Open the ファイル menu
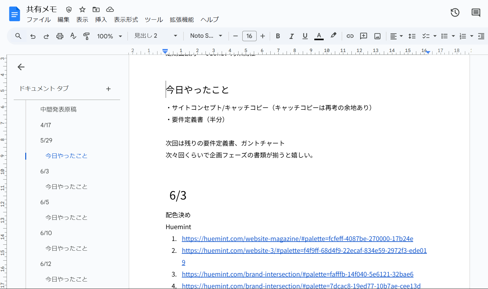 point(39,20)
